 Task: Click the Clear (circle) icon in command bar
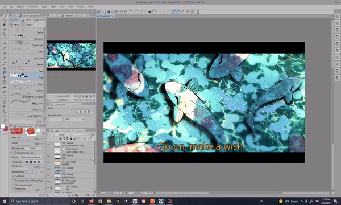coord(141,11)
